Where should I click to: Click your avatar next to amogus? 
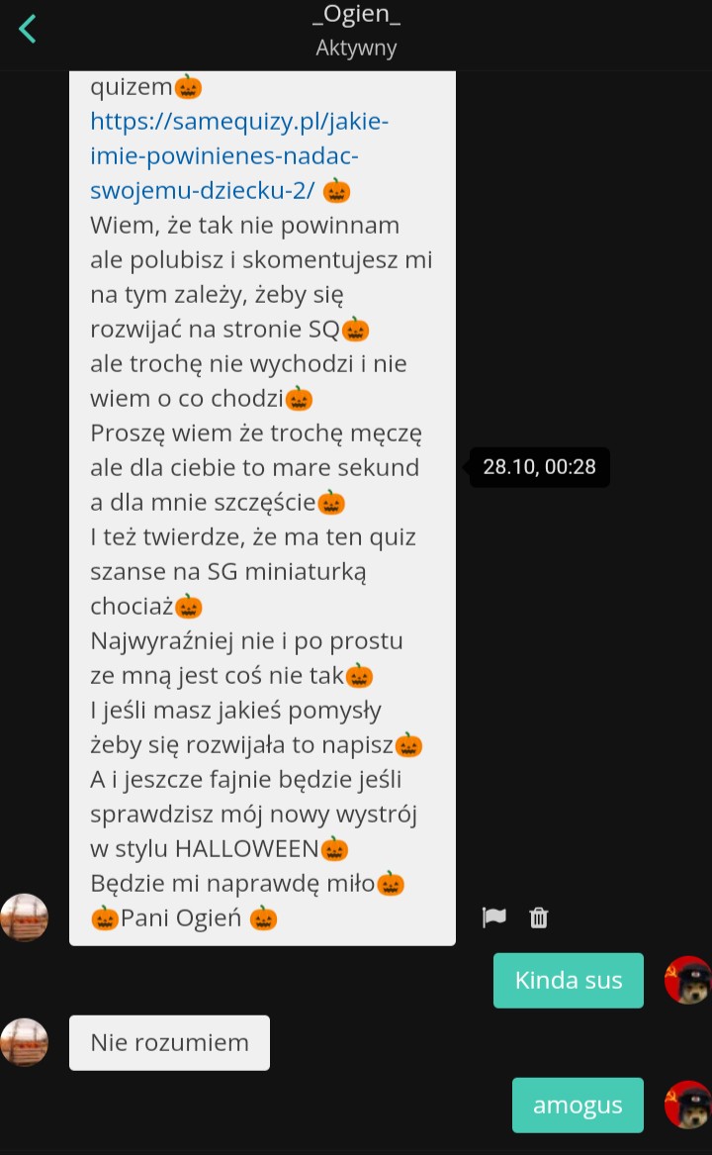687,1105
